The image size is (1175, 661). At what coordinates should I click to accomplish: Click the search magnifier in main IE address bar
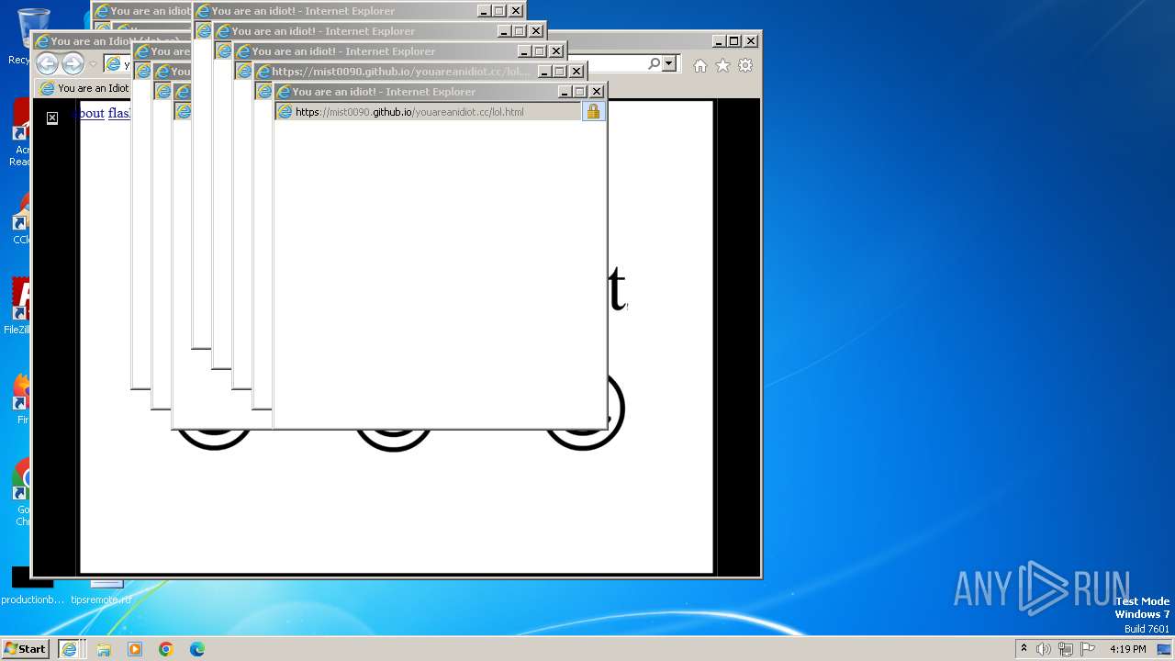pos(654,64)
